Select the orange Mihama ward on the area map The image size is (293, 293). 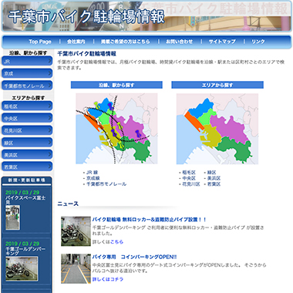194,122
